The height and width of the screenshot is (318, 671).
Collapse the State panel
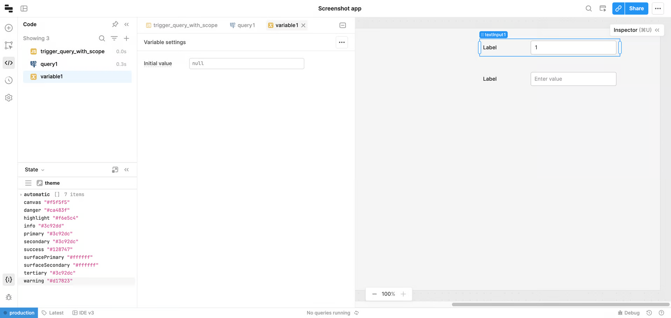pyautogui.click(x=127, y=170)
